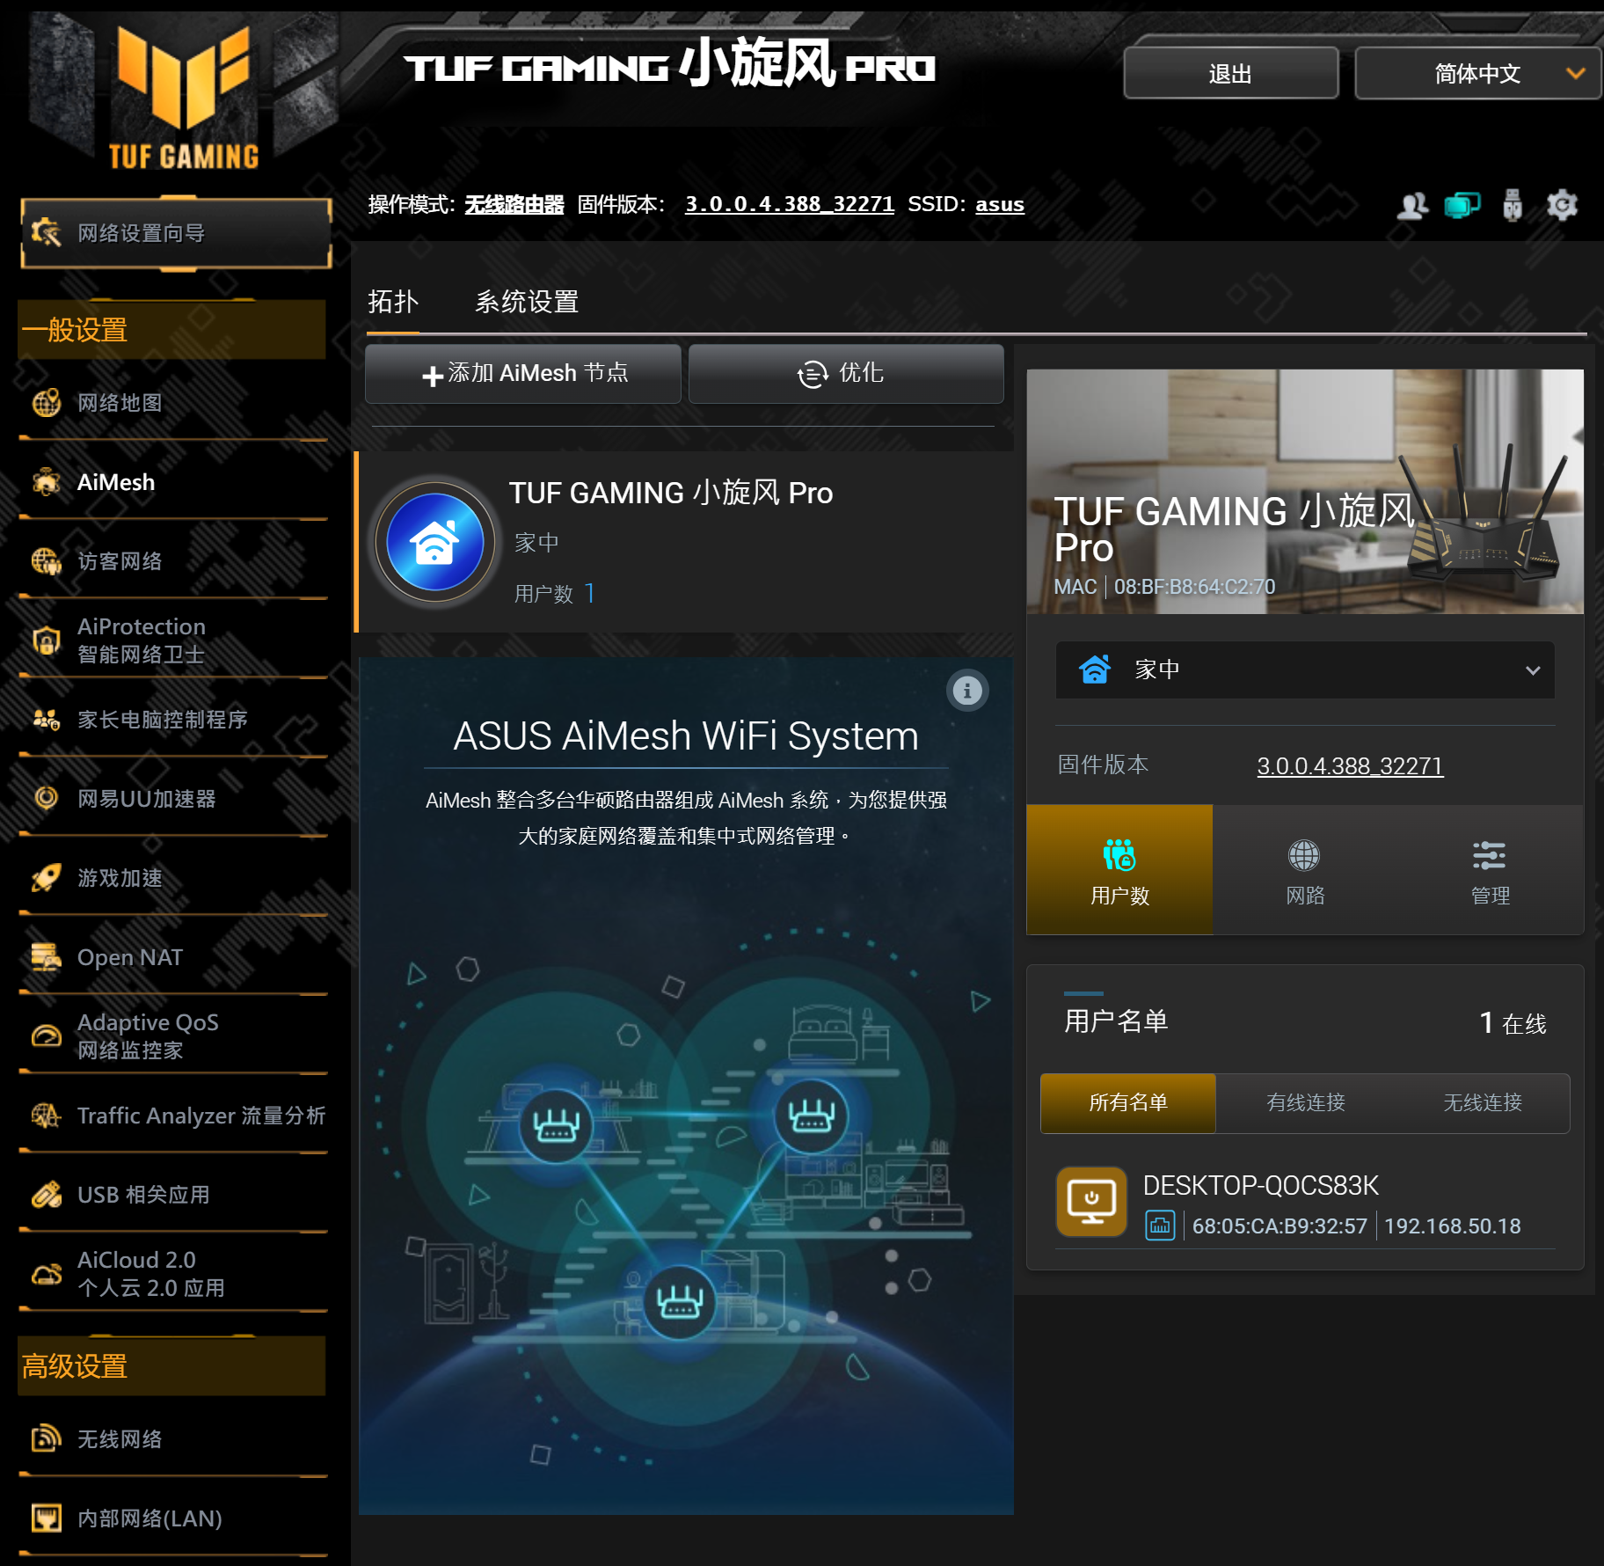Click the 1 在线 online count
1604x1566 pixels.
tap(1513, 1023)
